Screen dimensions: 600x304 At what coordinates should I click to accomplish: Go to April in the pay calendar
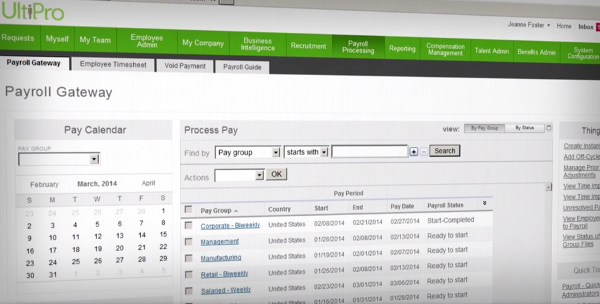click(x=148, y=183)
